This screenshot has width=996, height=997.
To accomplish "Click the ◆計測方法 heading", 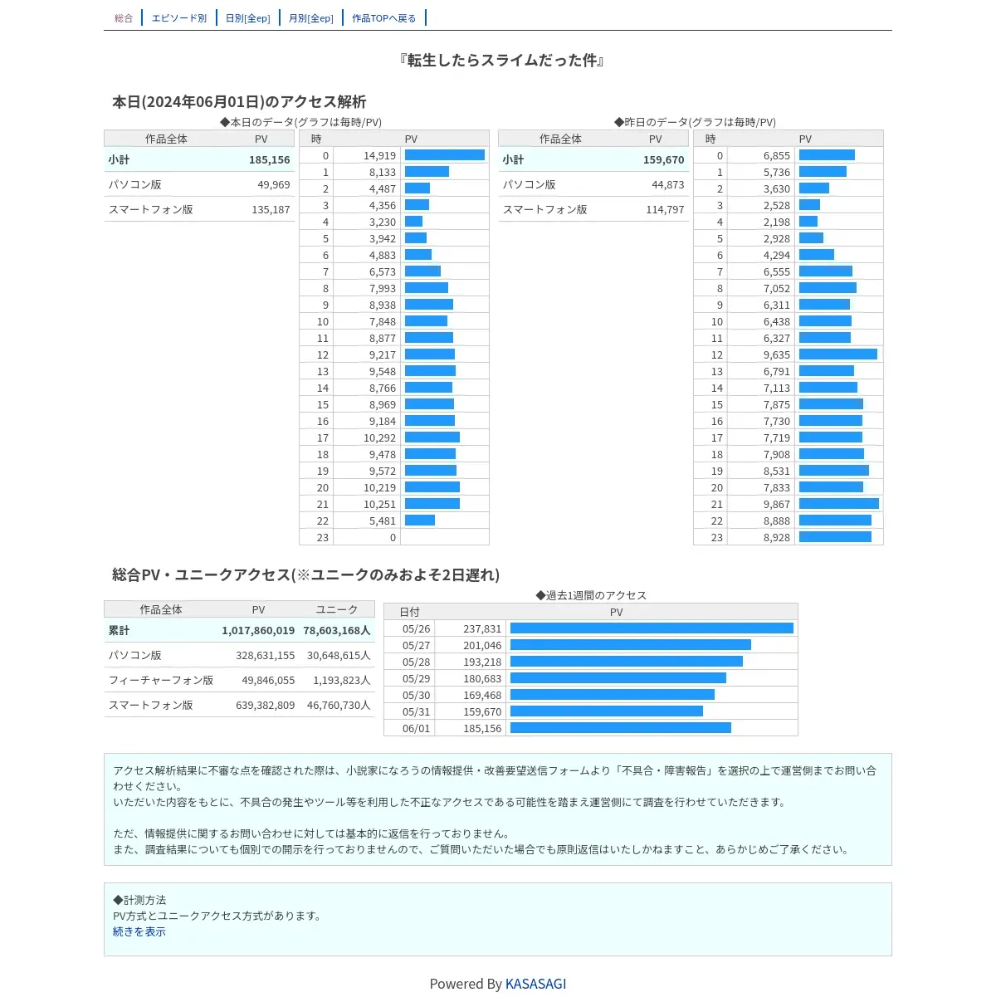I will pyautogui.click(x=139, y=900).
